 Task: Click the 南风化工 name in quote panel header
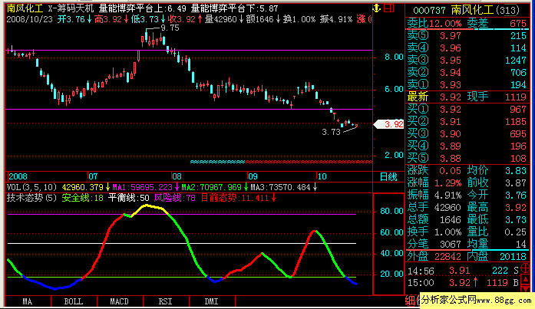[x=472, y=10]
